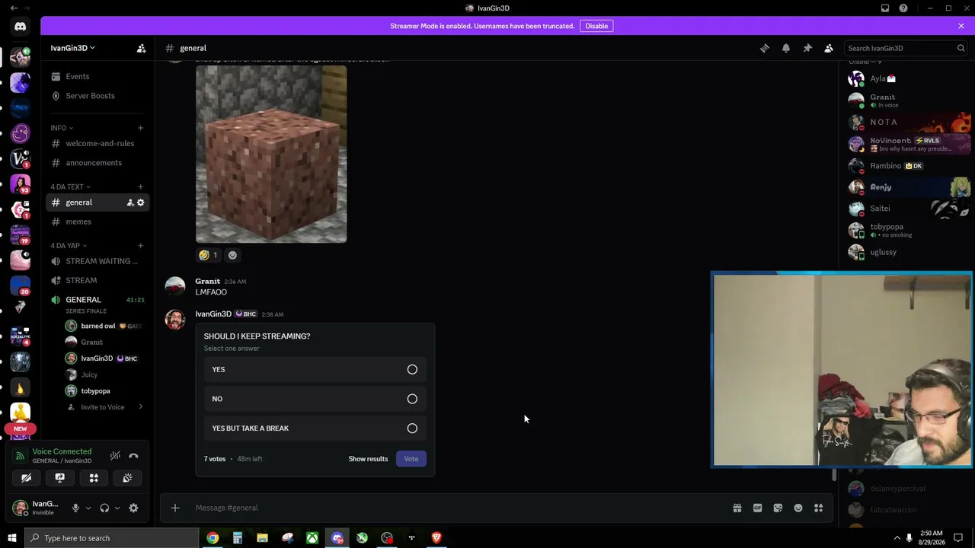Select the YES poll answer

[x=315, y=370]
